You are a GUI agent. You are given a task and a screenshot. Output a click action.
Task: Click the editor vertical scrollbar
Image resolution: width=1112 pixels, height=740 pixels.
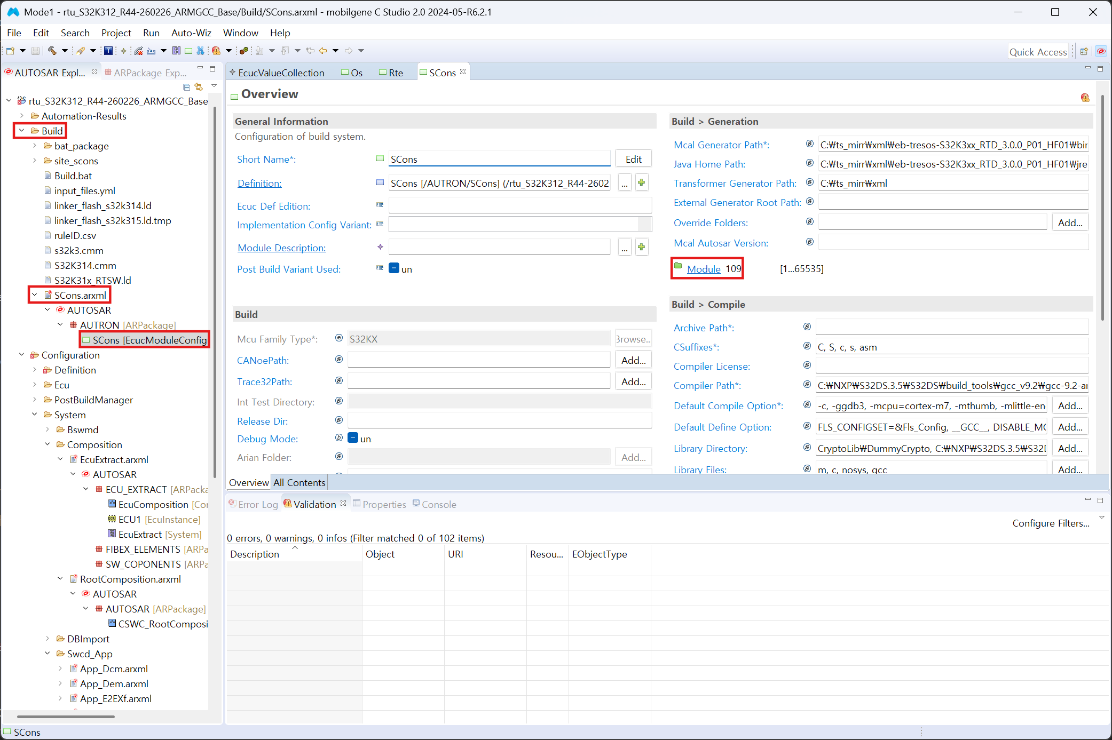(1103, 208)
